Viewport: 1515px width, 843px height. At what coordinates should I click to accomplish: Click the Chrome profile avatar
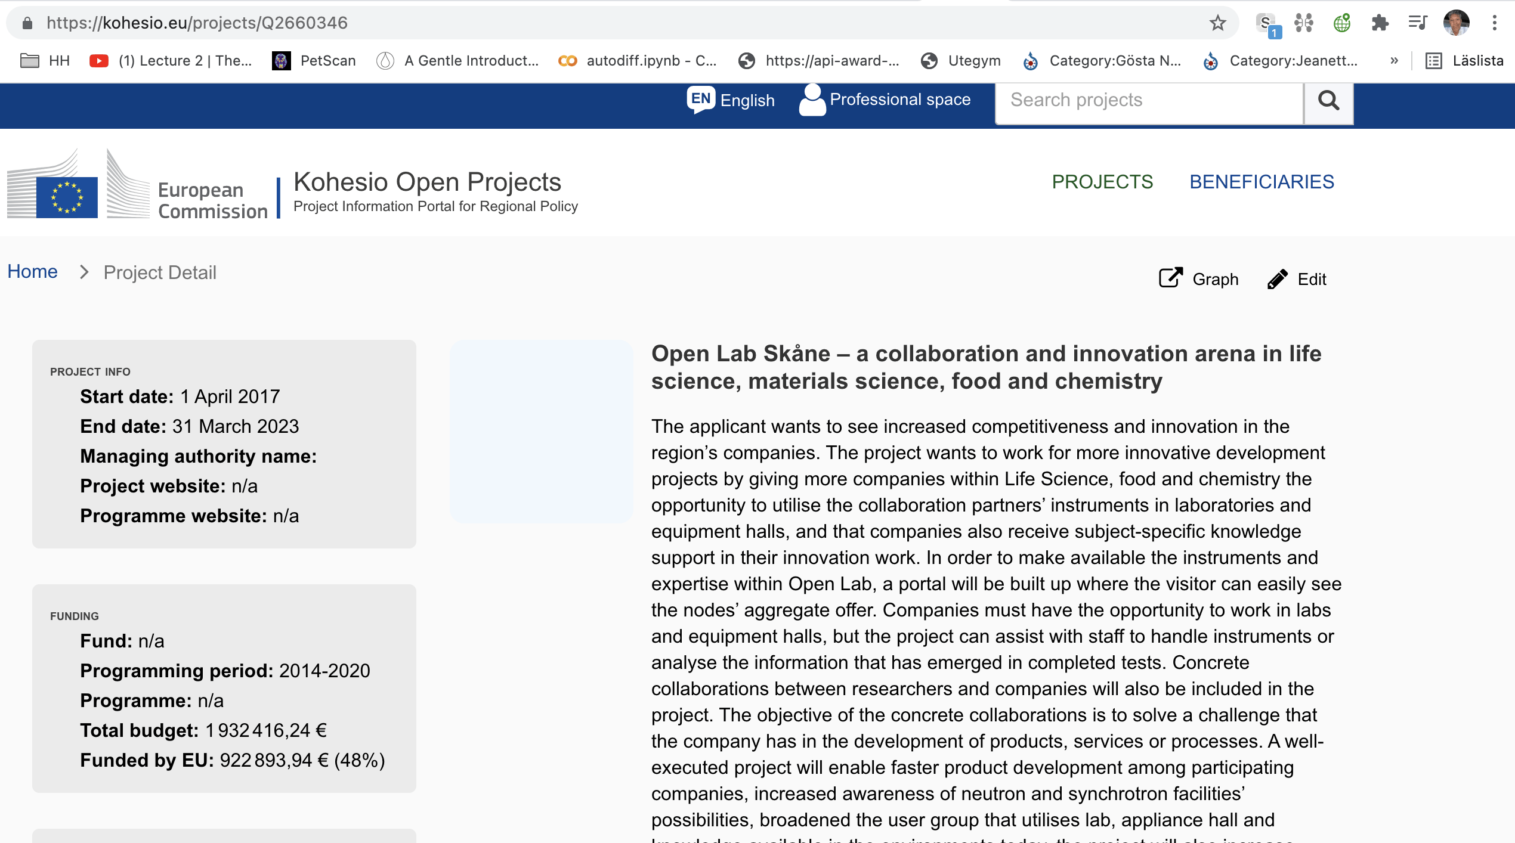(1456, 23)
